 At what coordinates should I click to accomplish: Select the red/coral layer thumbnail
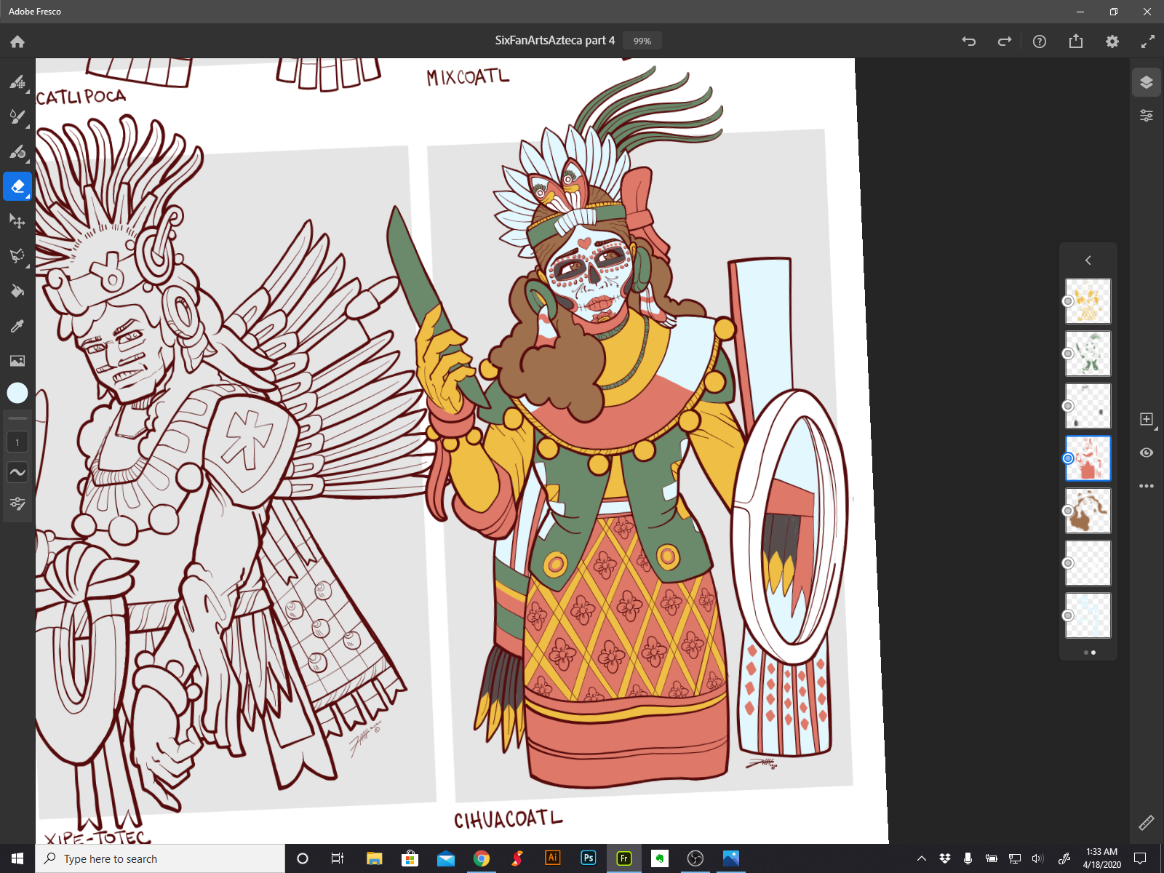tap(1088, 458)
